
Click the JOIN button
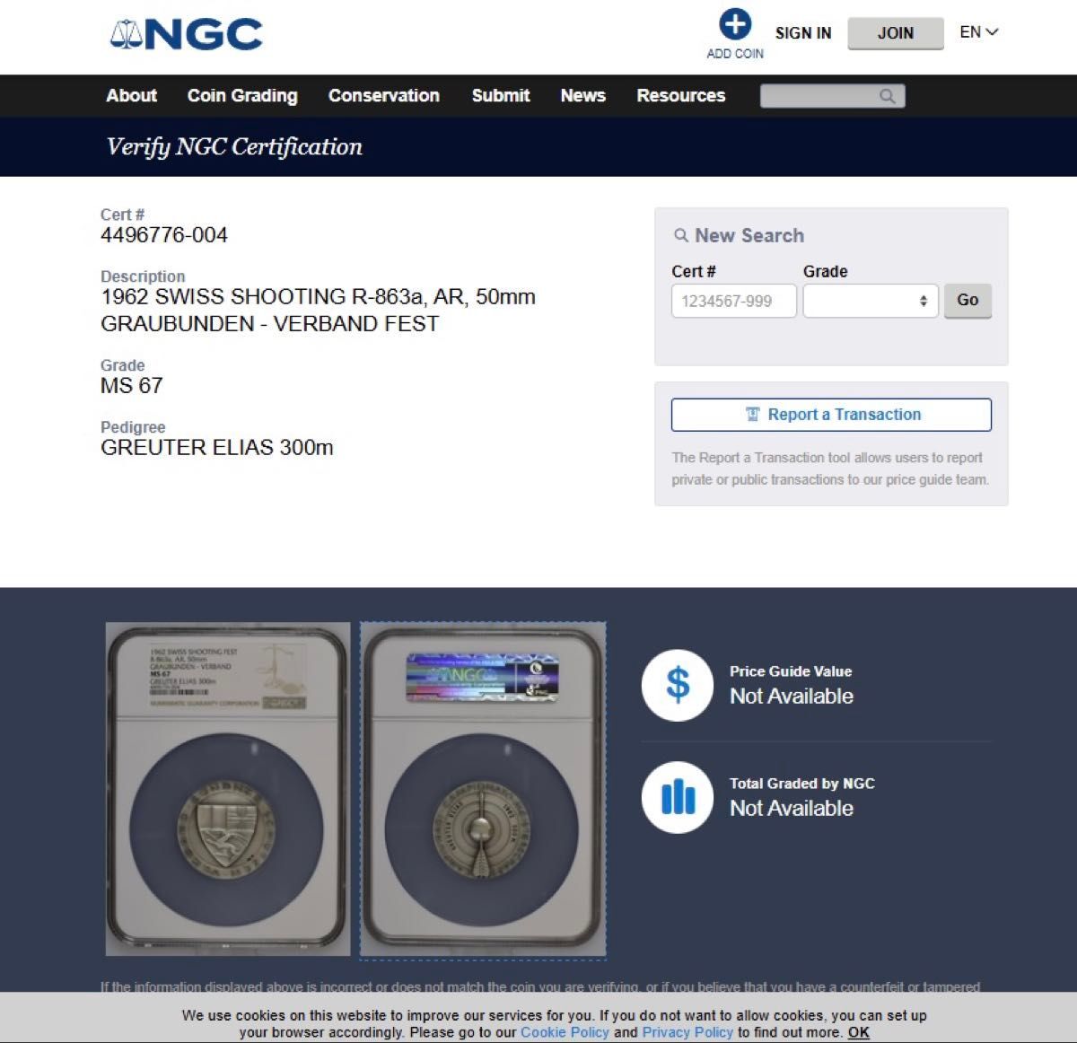[896, 33]
